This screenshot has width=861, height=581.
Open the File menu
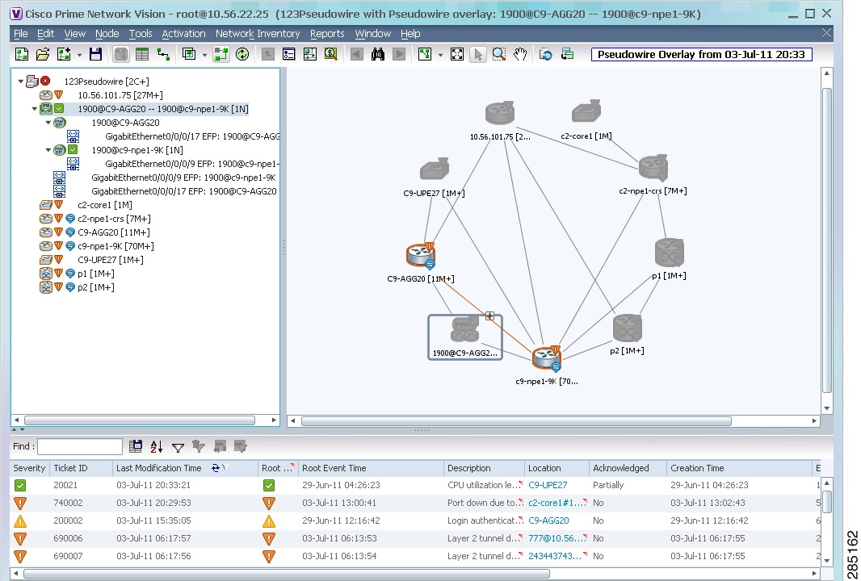click(20, 34)
